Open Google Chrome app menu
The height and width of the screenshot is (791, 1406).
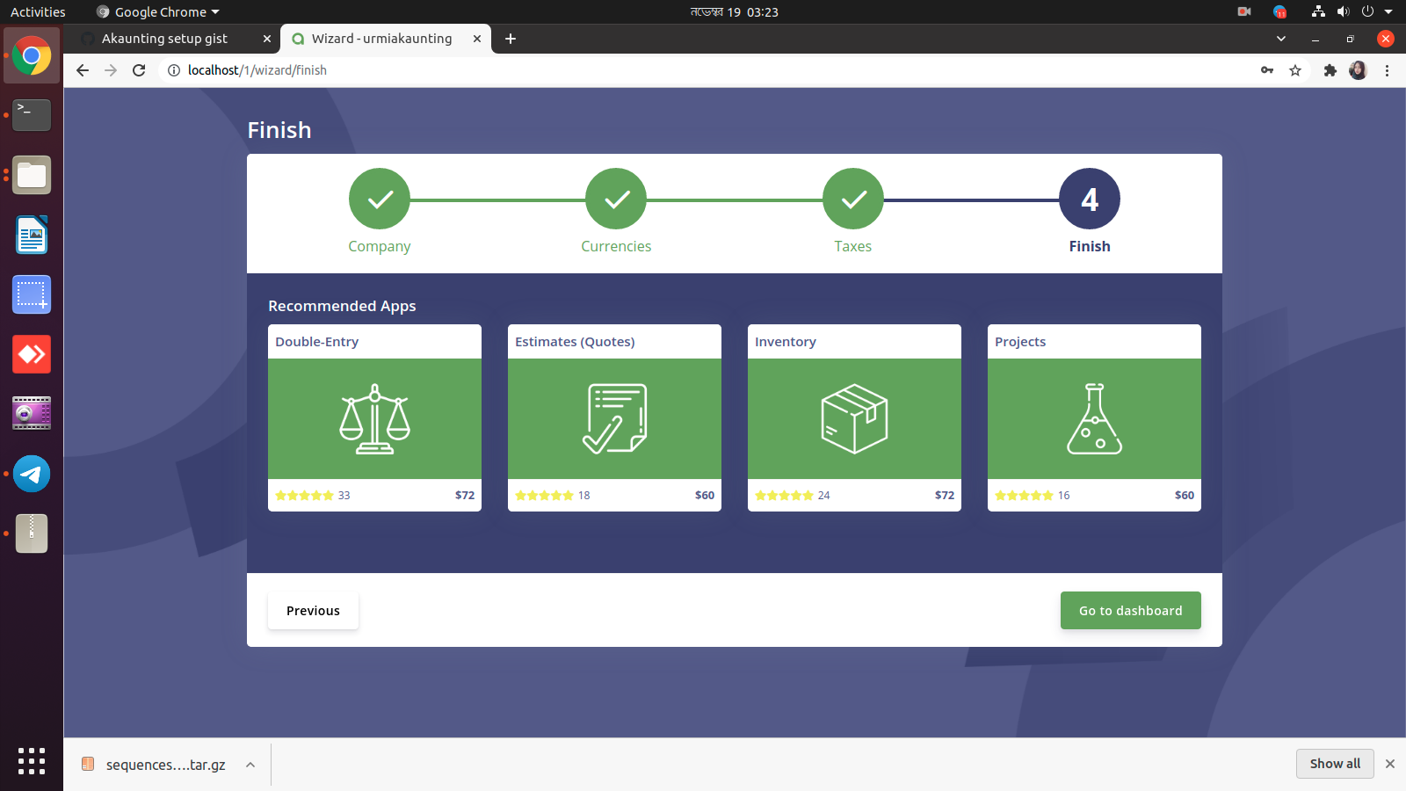tap(158, 11)
